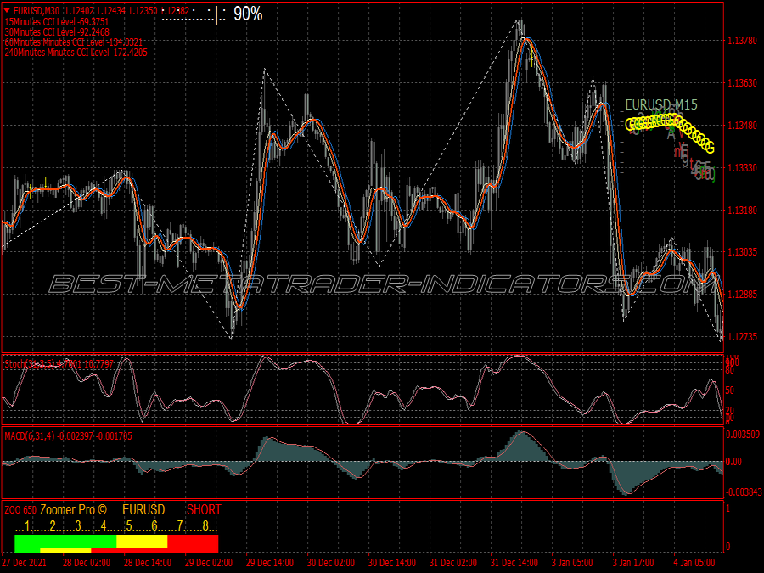This screenshot has width=764, height=573.
Task: Click the 90% signal strength readout
Action: [x=248, y=14]
